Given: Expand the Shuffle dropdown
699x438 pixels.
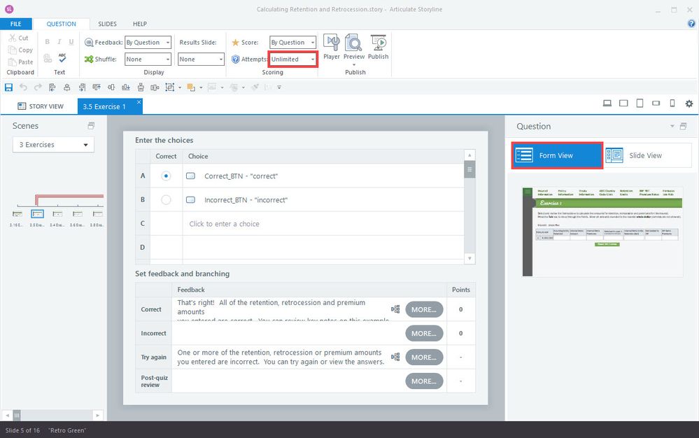Looking at the screenshot, I should pyautogui.click(x=148, y=59).
